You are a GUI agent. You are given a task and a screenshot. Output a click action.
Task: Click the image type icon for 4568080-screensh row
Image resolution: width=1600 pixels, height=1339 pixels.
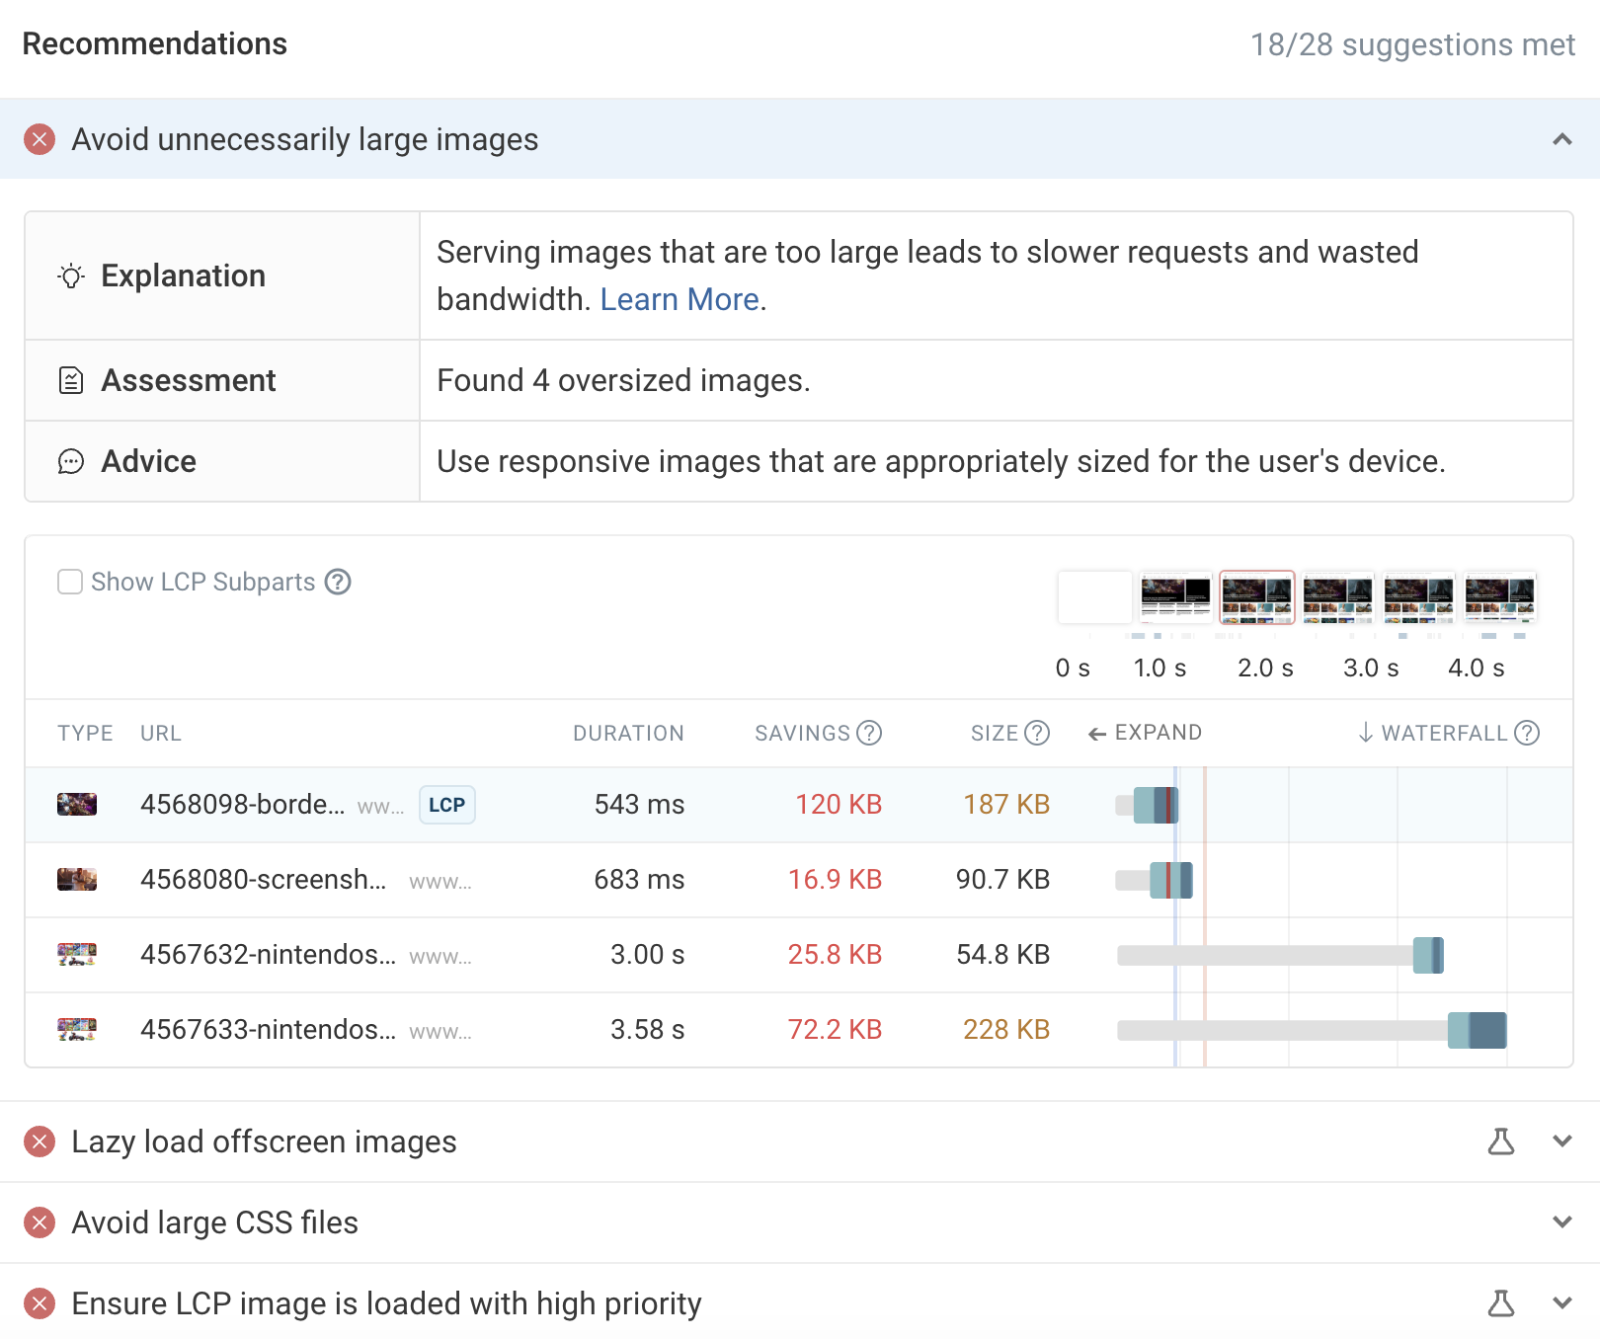[77, 879]
